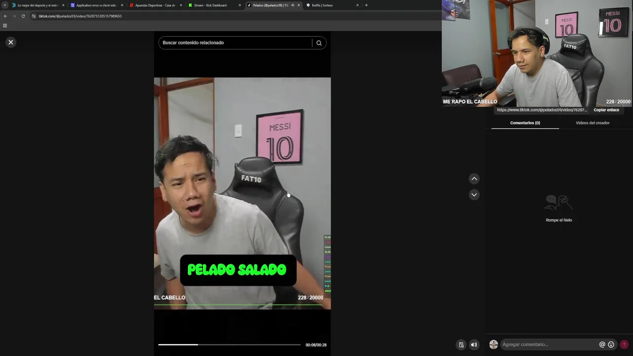This screenshot has width=633, height=356.
Task: Click the 'Rompe el hielo' empty comments text
Action: (559, 220)
